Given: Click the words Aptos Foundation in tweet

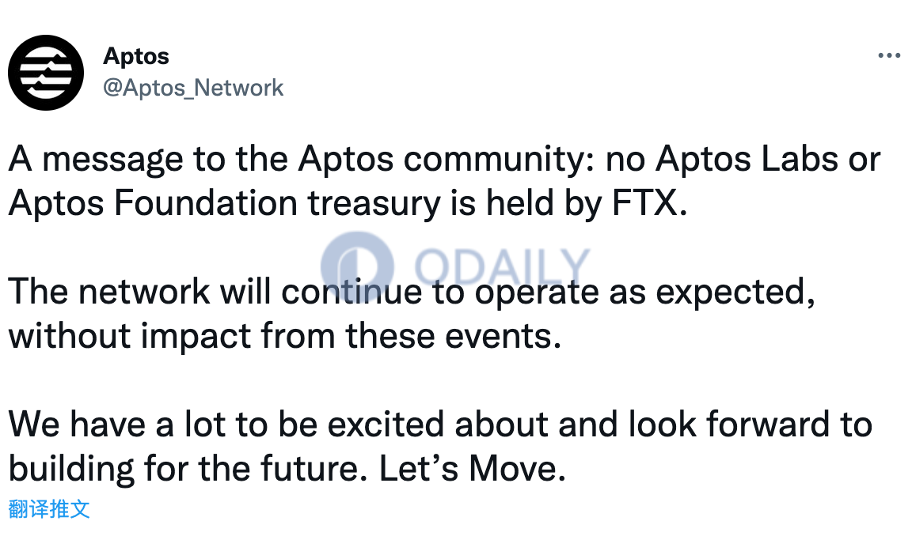Looking at the screenshot, I should click(x=153, y=204).
